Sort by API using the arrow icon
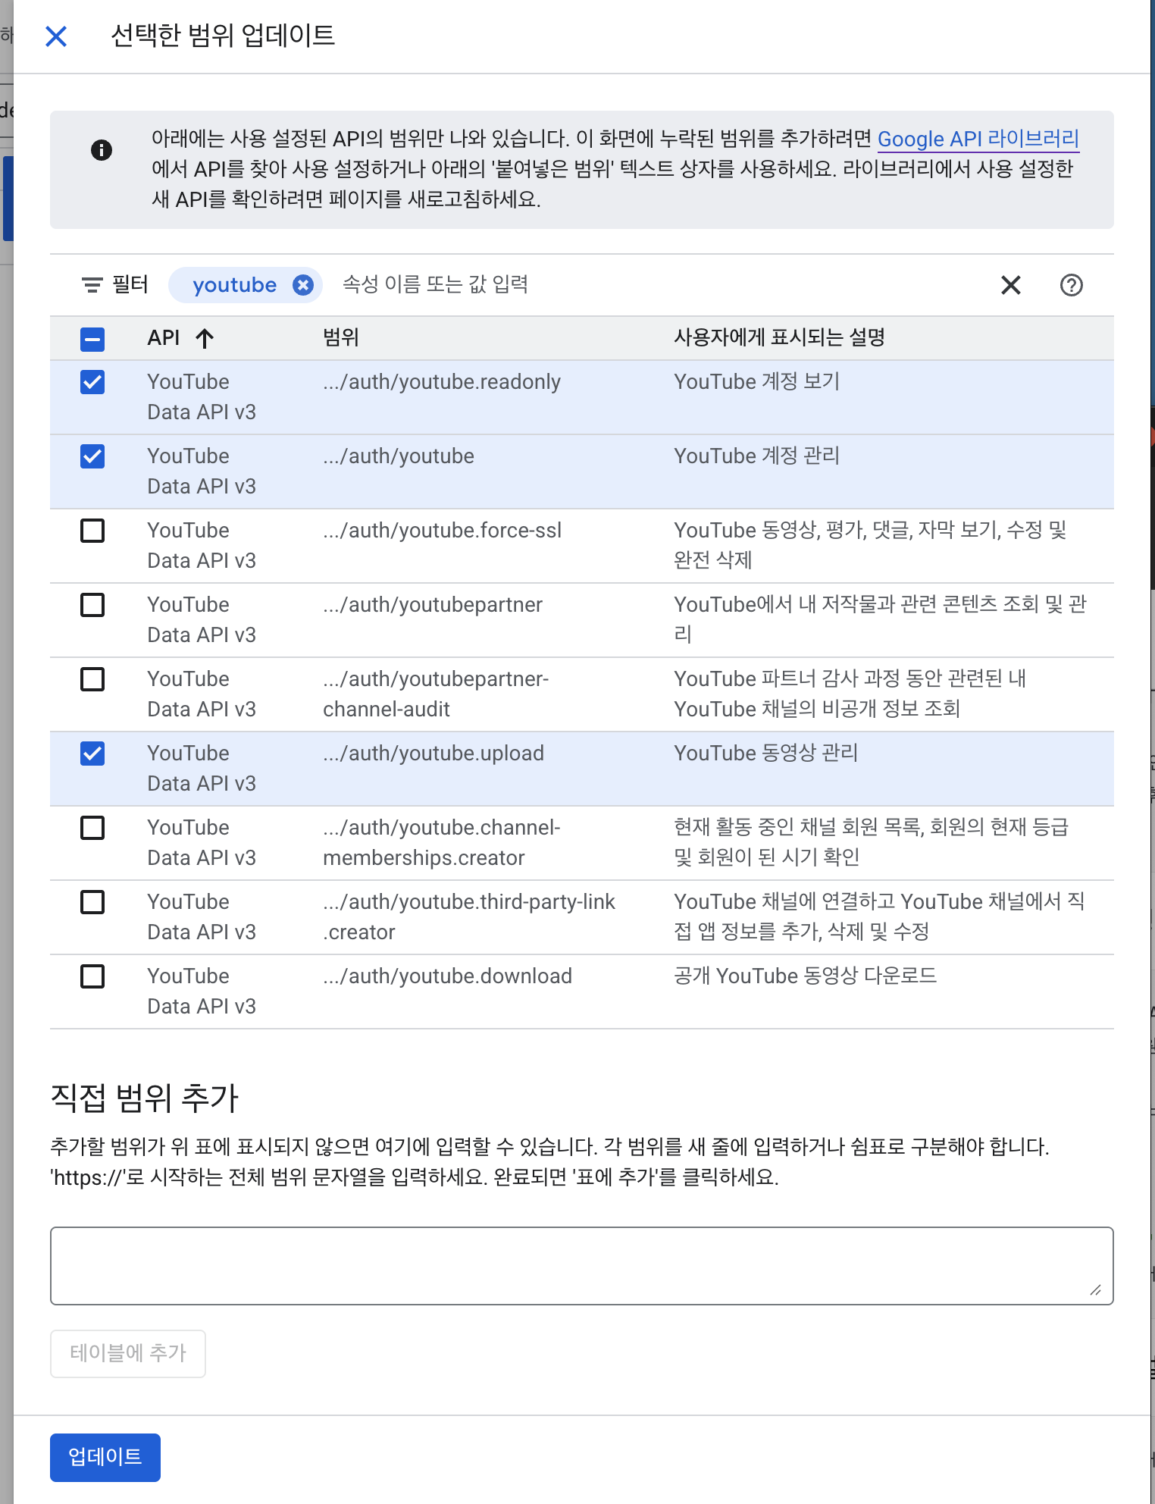Viewport: 1155px width, 1504px height. point(204,338)
